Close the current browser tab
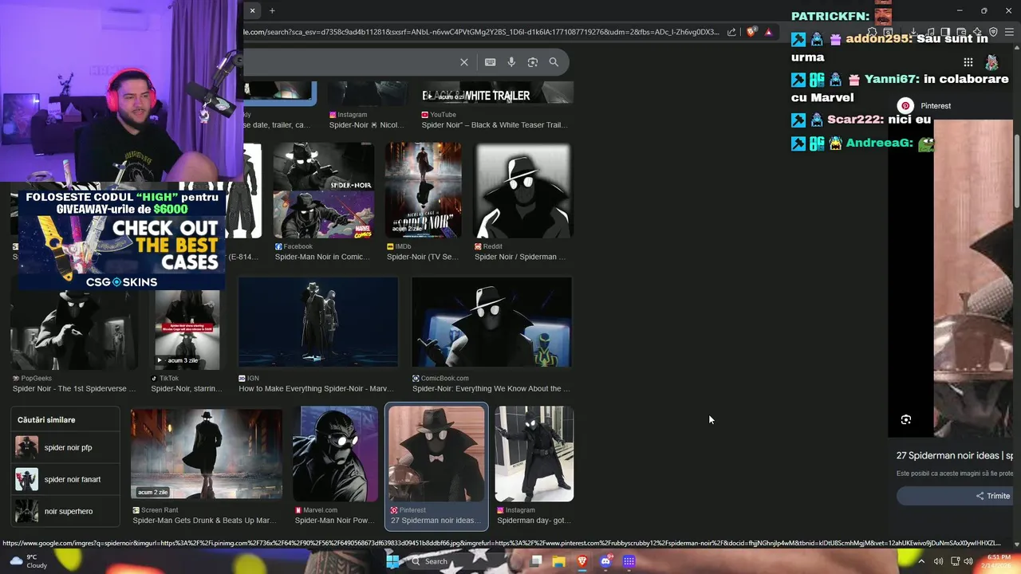Screen dimensions: 1021x574 point(252,10)
